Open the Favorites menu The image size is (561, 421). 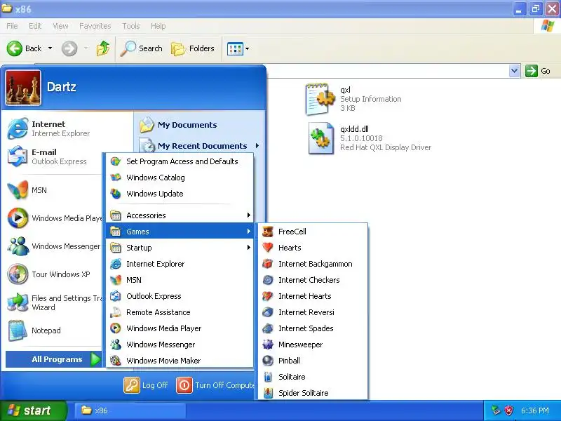pos(95,26)
